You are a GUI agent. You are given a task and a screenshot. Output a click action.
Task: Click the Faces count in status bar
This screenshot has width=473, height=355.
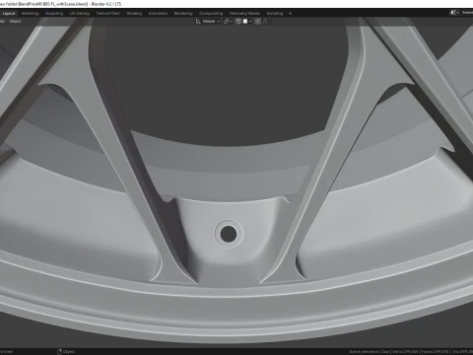click(x=436, y=352)
